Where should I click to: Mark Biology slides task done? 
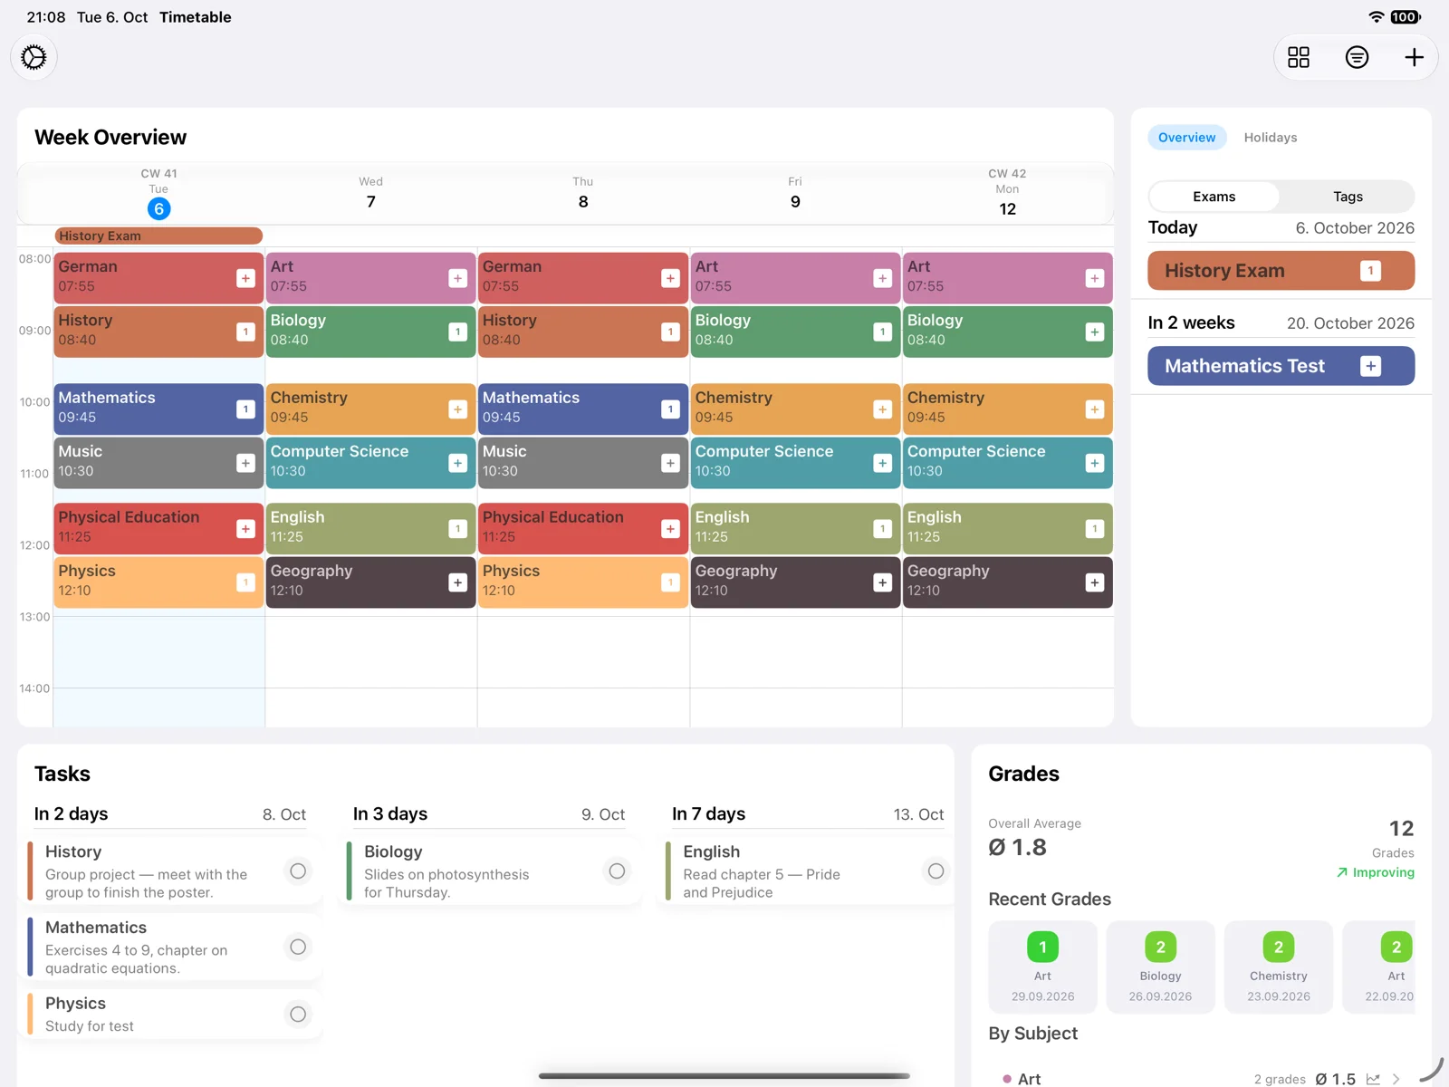coord(617,871)
